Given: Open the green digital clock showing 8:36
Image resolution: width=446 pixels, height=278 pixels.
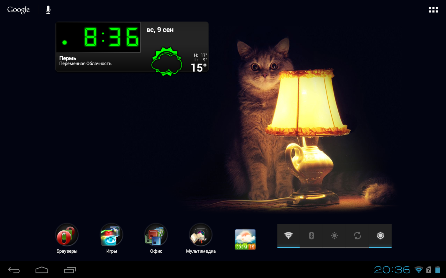Looking at the screenshot, I should pyautogui.click(x=99, y=38).
